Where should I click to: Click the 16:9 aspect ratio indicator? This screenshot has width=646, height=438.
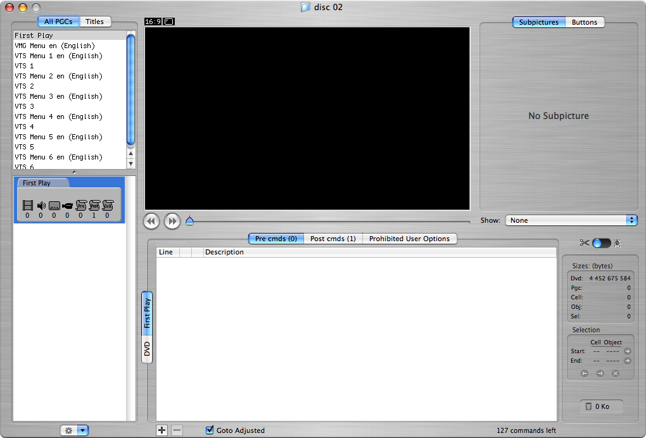click(x=153, y=22)
